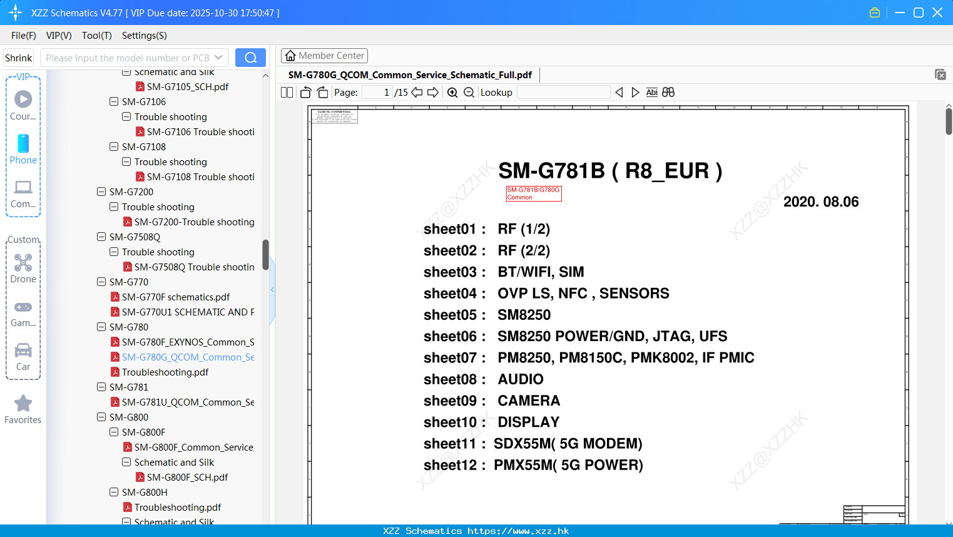Open binoculars search icon
Viewport: 953px width, 537px height.
(668, 93)
